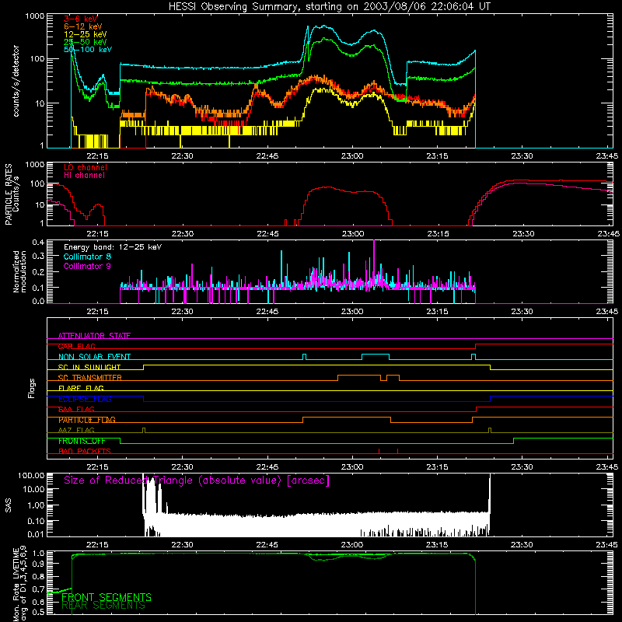Screen dimensions: 622x622
Task: Click the GAP FLAG label
Action: coord(77,346)
